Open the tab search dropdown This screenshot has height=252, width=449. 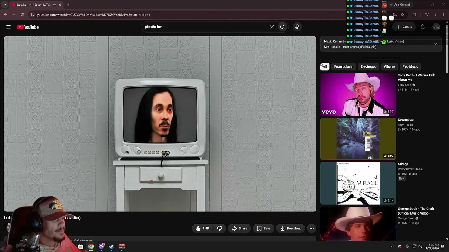click(4, 5)
